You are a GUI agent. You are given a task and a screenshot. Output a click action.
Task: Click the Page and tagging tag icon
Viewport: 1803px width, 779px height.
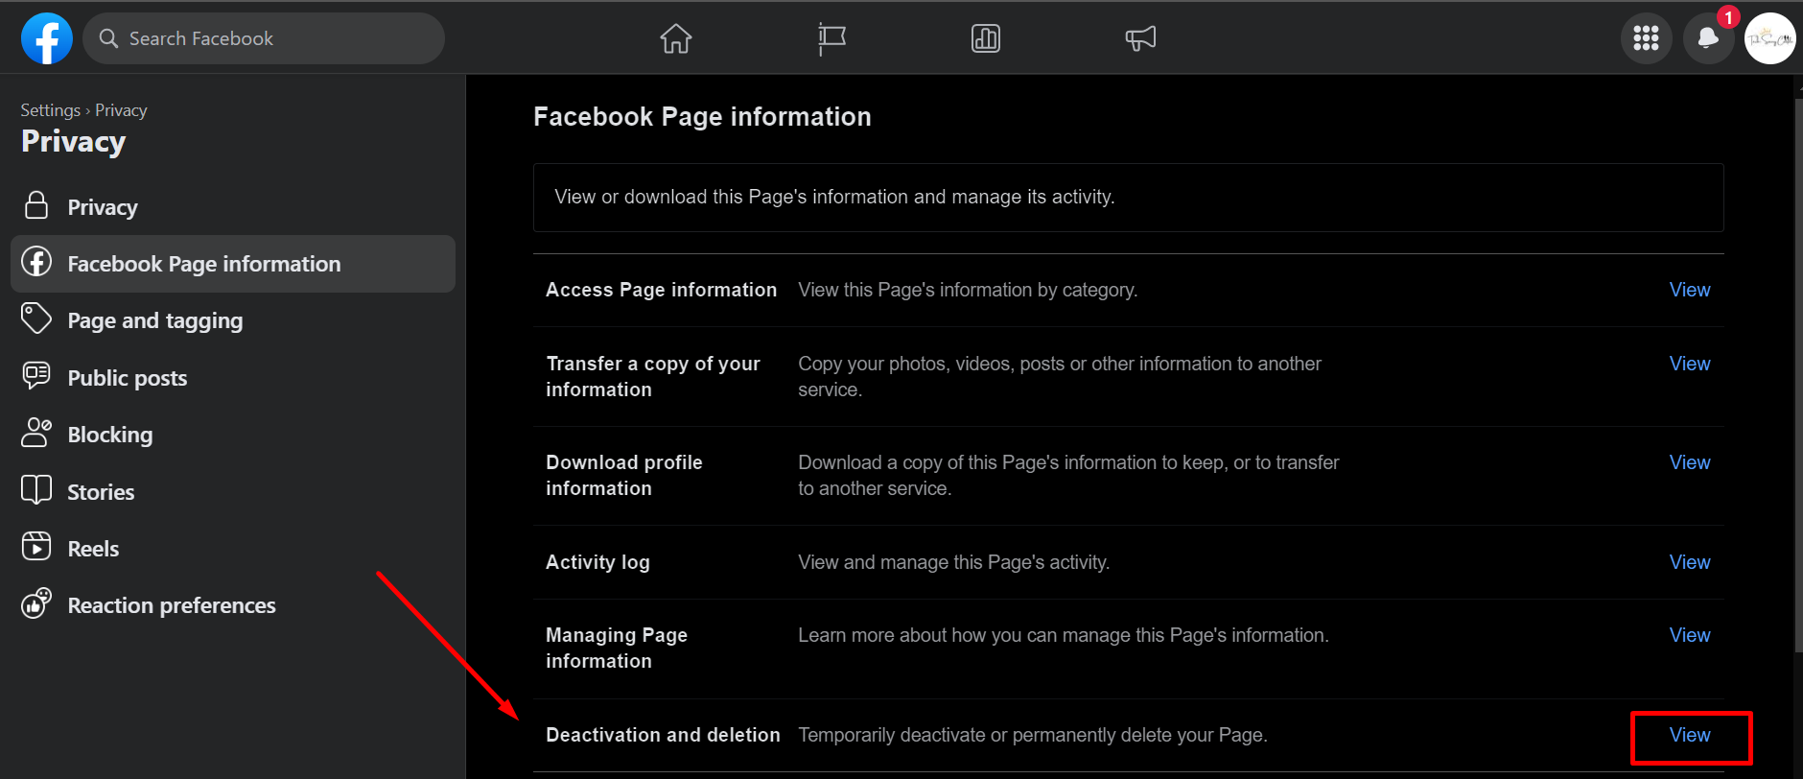click(x=36, y=319)
